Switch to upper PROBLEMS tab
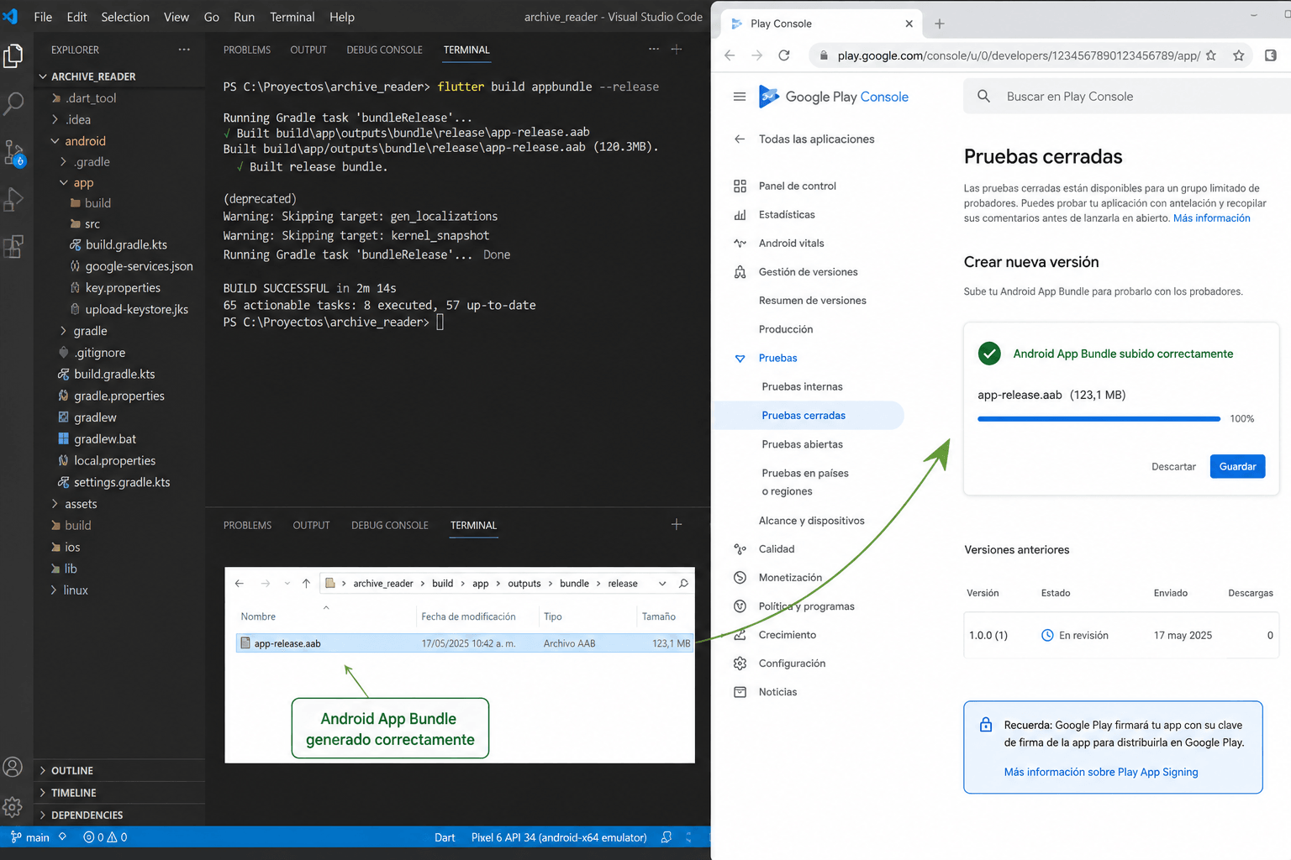Image resolution: width=1291 pixels, height=860 pixels. click(x=247, y=50)
